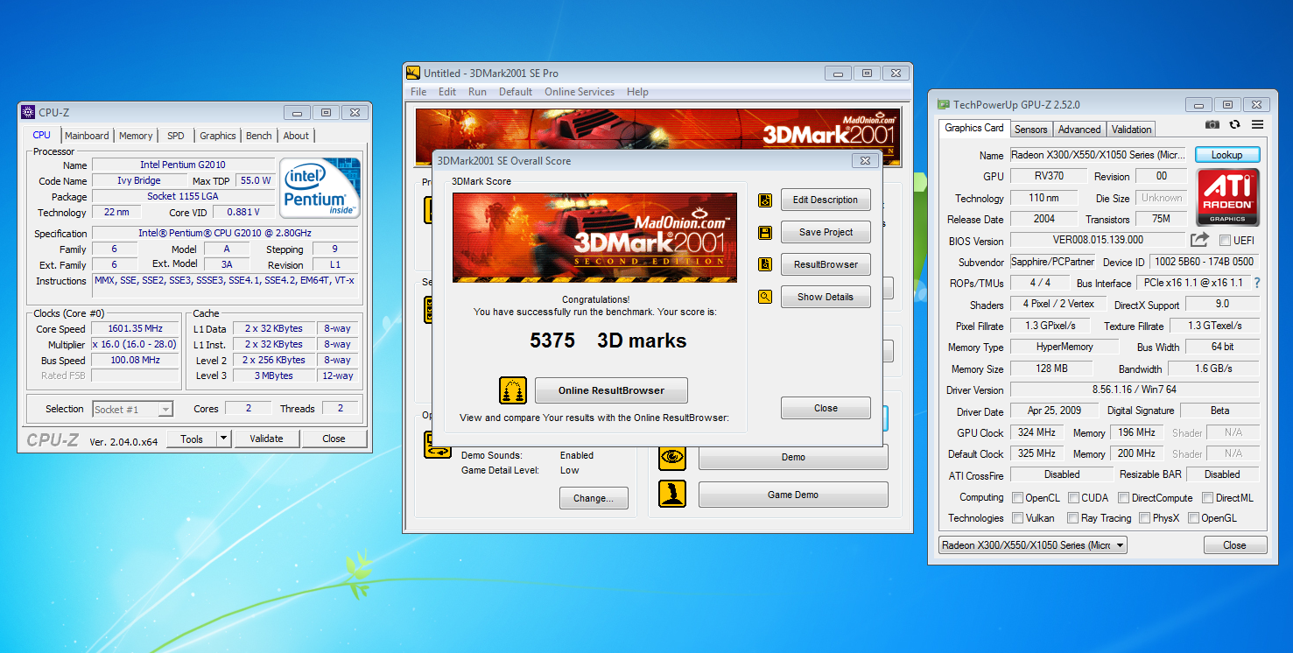Click the icon left of Online ResultBrowser
This screenshot has width=1293, height=653.
click(x=513, y=390)
